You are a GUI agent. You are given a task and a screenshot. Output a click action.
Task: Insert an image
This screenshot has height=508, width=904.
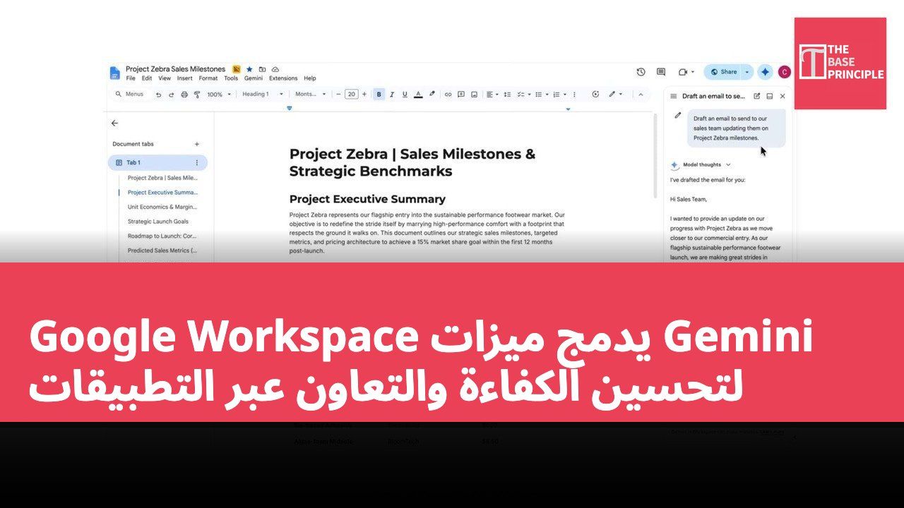pyautogui.click(x=474, y=94)
